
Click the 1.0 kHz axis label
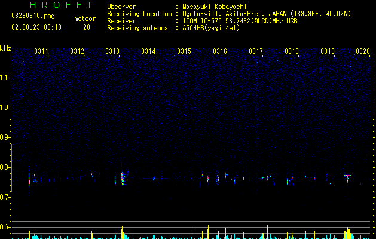point(5,108)
